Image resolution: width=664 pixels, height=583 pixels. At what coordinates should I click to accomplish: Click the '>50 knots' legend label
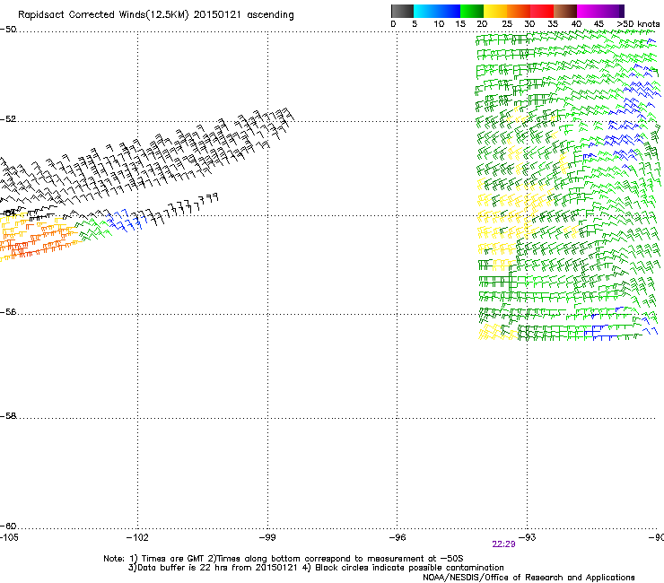[638, 24]
